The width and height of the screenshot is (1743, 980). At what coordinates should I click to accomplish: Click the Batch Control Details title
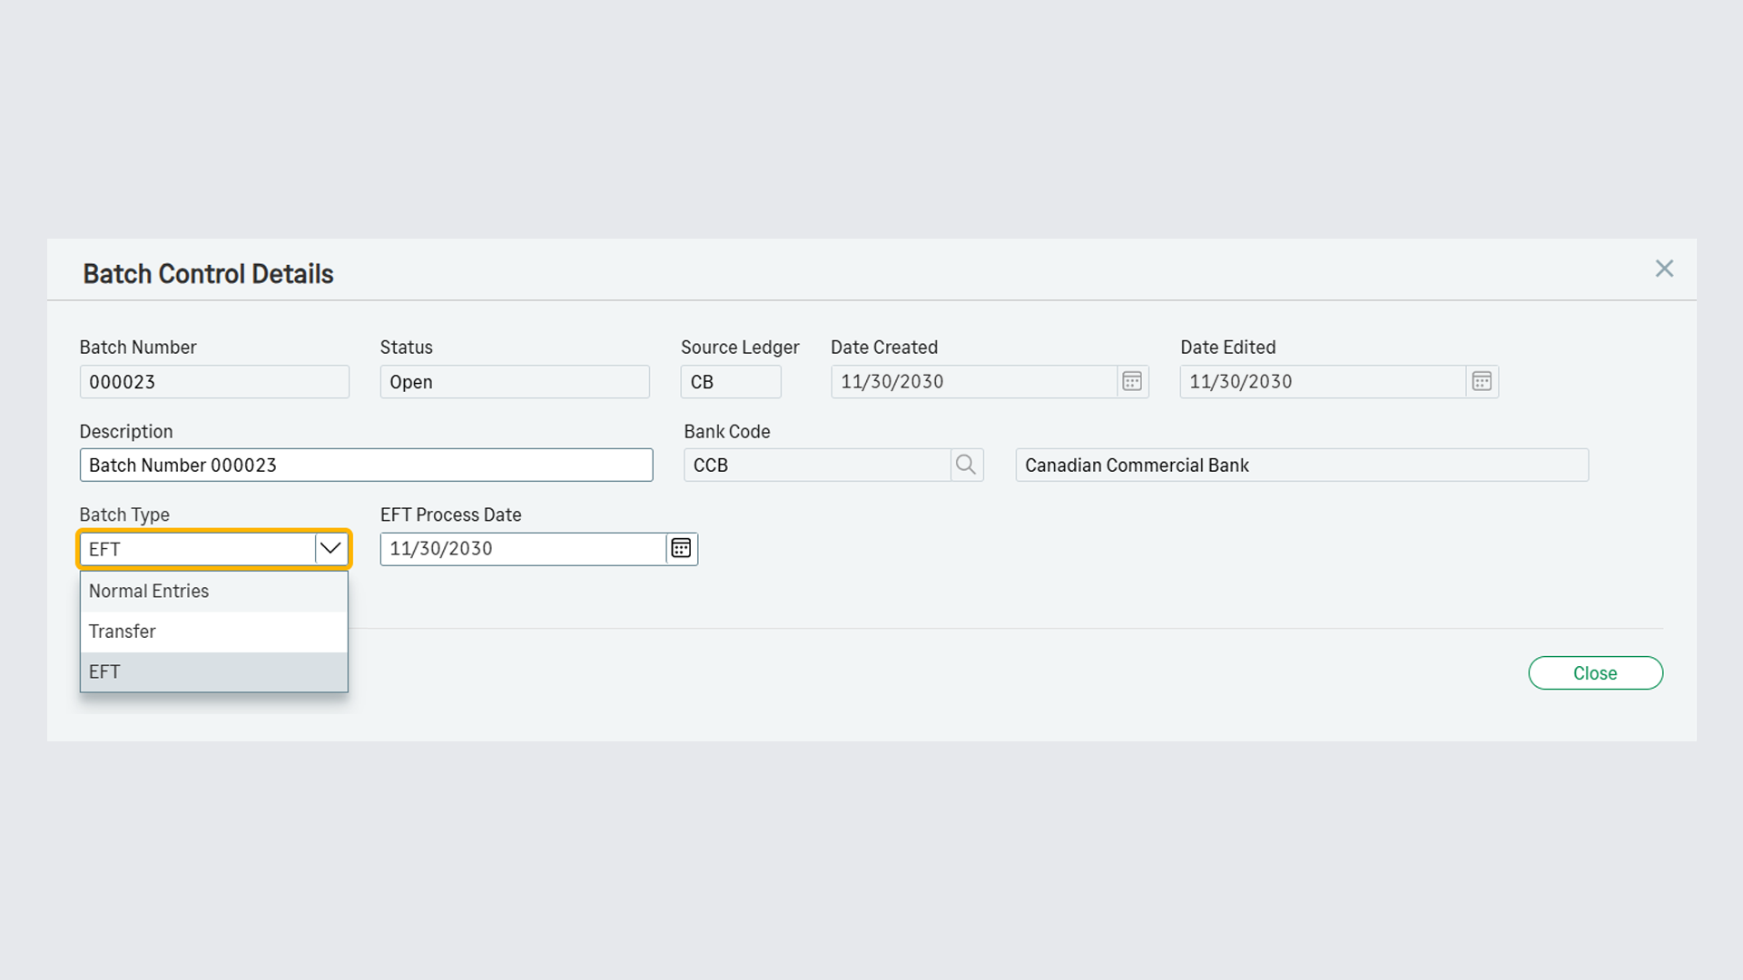(x=208, y=273)
